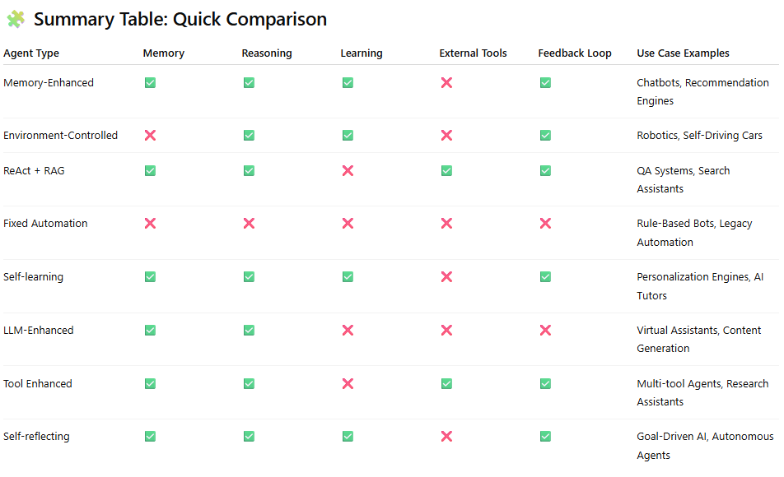Screen dimensions: 784x477
Task: Click the Feedback Loop red X for Fixed Automation
Action: pos(545,223)
